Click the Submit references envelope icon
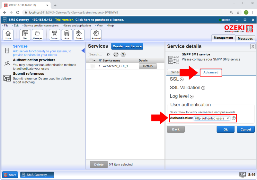The height and width of the screenshot is (180, 257). 7,78
